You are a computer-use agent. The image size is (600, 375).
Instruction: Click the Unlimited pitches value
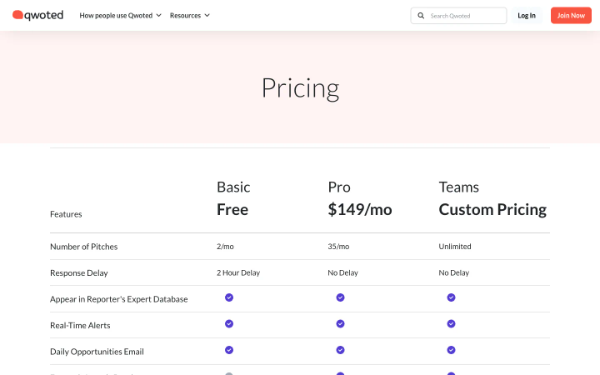coord(455,247)
